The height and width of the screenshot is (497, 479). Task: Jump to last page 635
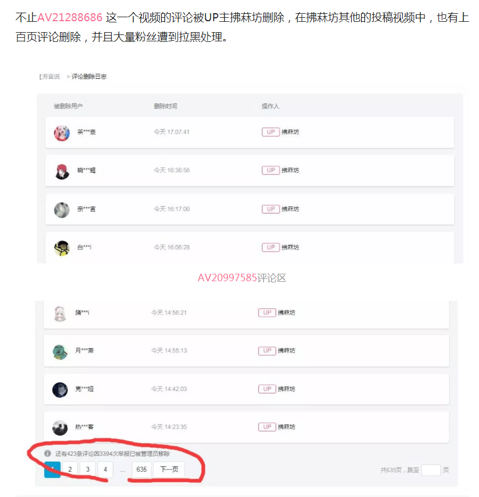coord(142,469)
